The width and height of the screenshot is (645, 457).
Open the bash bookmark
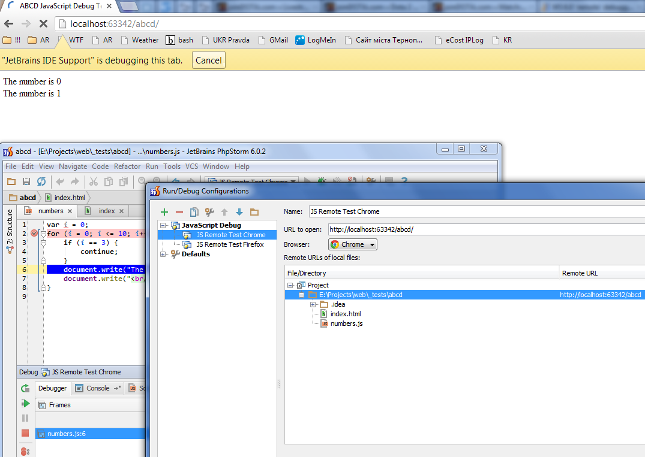tap(179, 40)
